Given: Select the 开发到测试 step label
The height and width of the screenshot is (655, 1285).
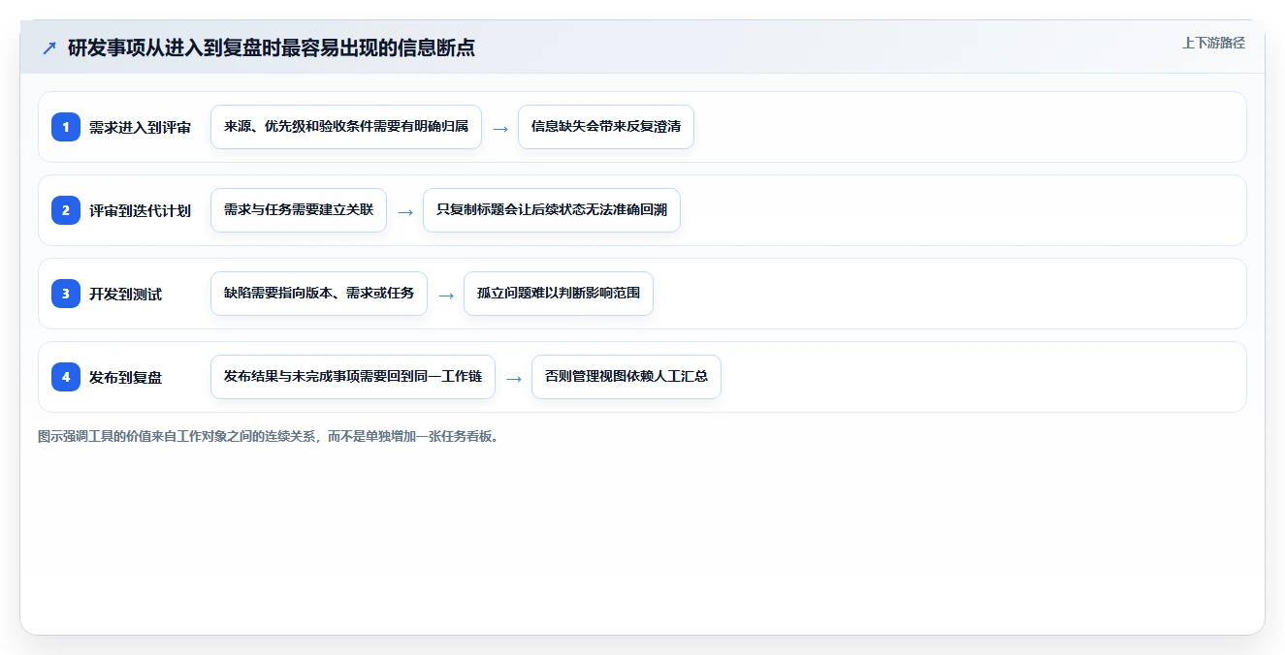Looking at the screenshot, I should pyautogui.click(x=126, y=295).
